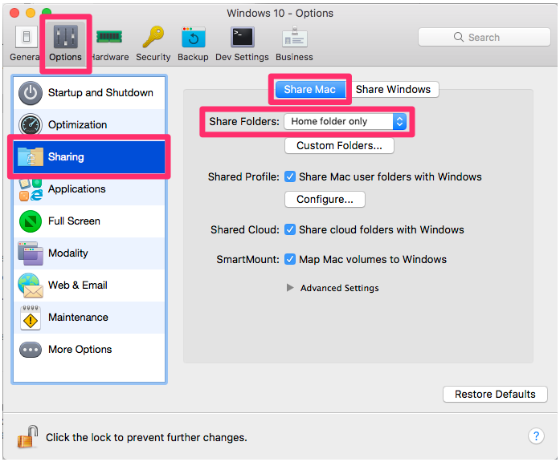The width and height of the screenshot is (560, 462).
Task: Click the Custom Folders... button
Action: tap(339, 145)
